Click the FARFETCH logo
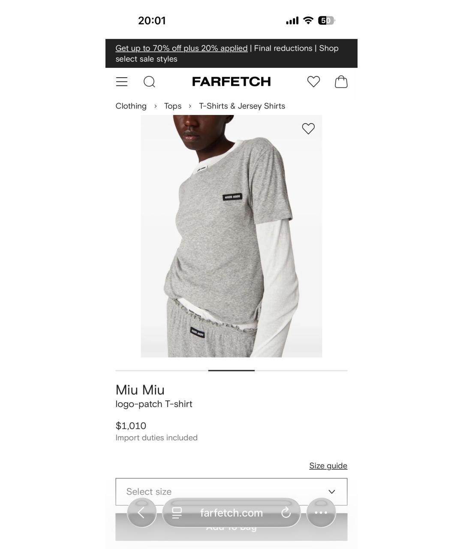Screen dimensions: 463x549 tap(231, 81)
